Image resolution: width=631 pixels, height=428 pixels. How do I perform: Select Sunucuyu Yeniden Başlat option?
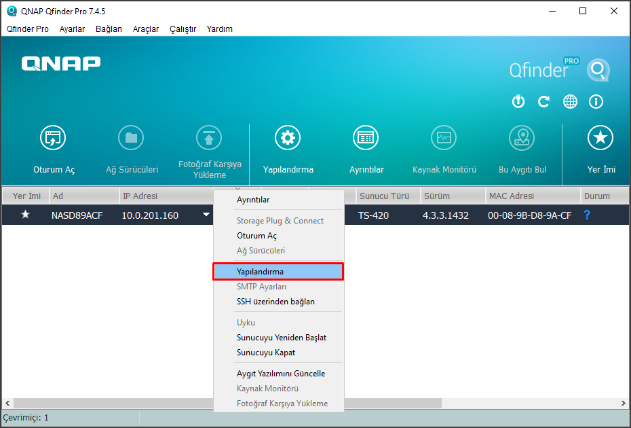282,338
